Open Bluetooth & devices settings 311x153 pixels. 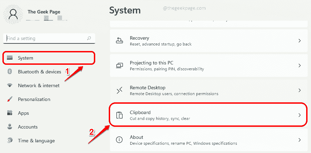[x=39, y=72]
